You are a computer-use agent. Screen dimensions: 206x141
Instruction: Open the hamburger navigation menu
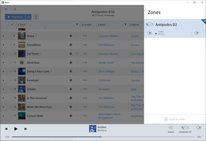(x=6, y=9)
